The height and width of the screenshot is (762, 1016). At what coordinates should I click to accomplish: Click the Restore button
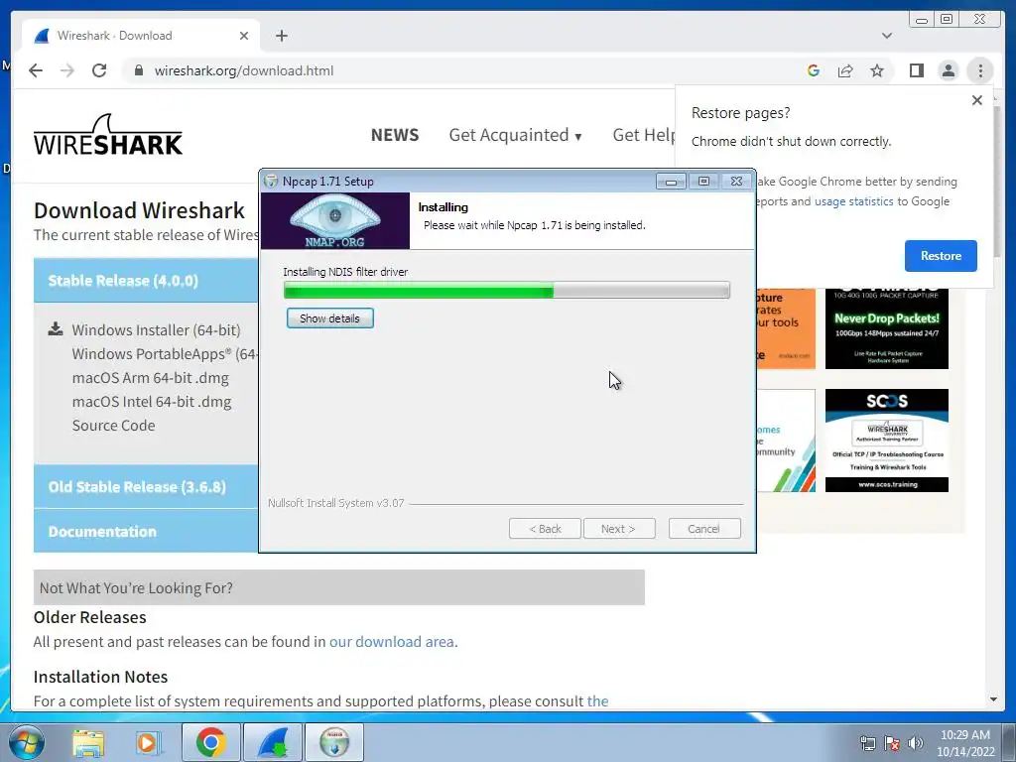[941, 256]
